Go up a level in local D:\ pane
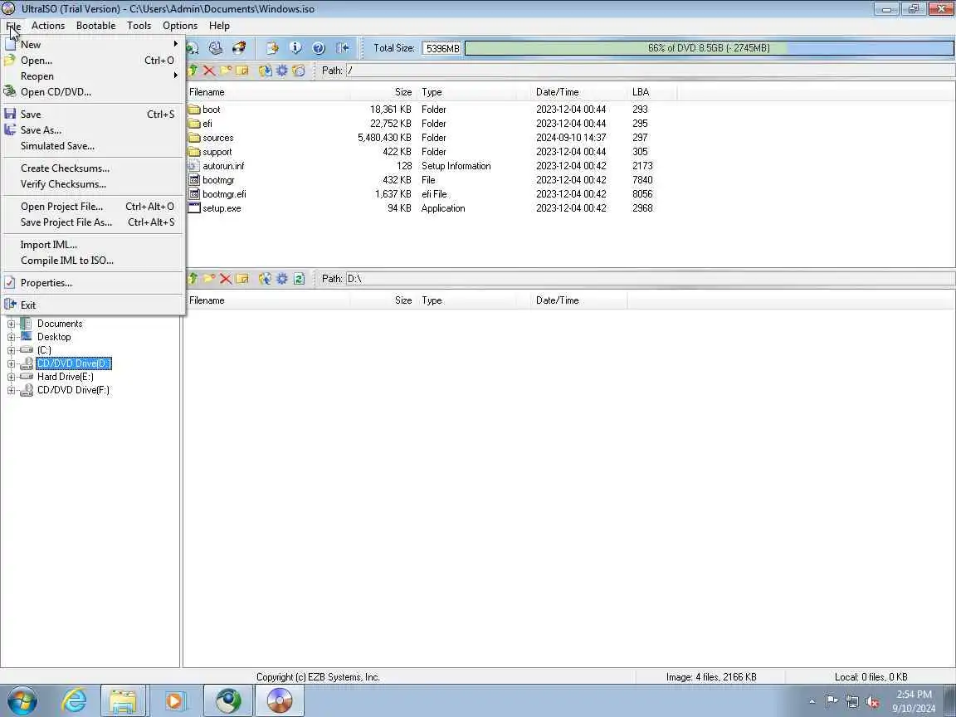956x717 pixels. point(193,279)
